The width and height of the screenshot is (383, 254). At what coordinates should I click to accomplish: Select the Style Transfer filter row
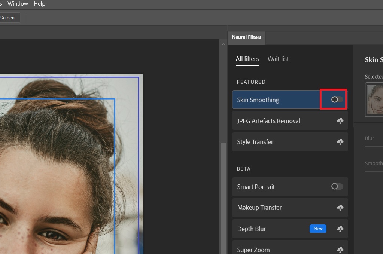[290, 142]
